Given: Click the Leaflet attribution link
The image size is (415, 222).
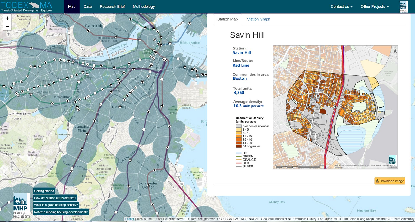Looking at the screenshot, I should pos(129,219).
